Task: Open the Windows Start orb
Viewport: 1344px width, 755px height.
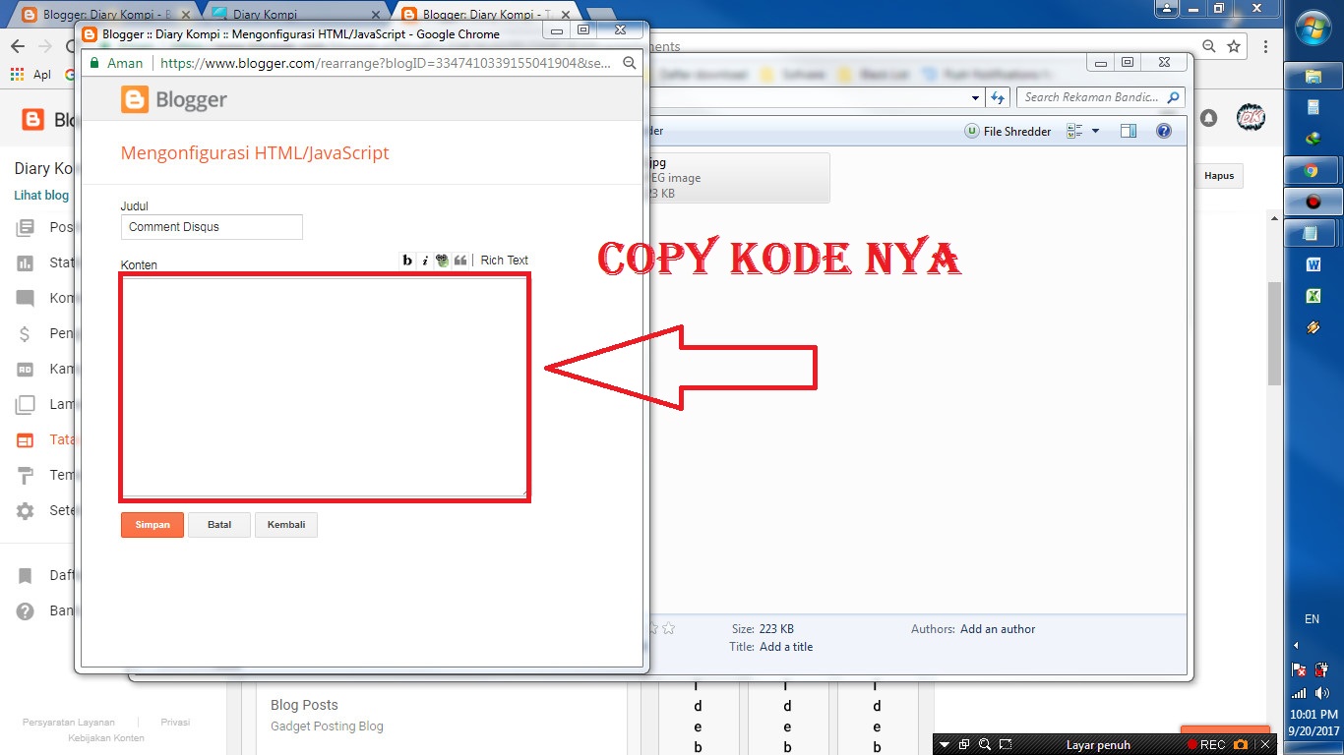Action: click(x=1313, y=29)
